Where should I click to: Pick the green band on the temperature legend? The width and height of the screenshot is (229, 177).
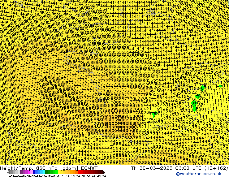[x=51, y=172]
